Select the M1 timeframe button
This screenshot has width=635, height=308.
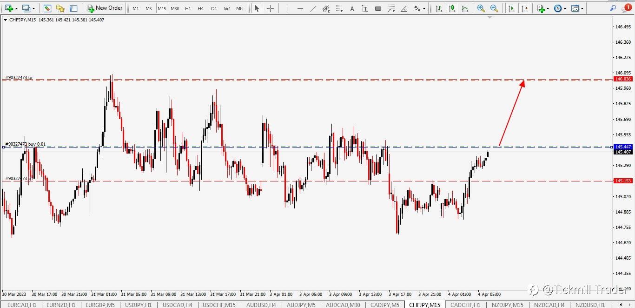tap(135, 8)
